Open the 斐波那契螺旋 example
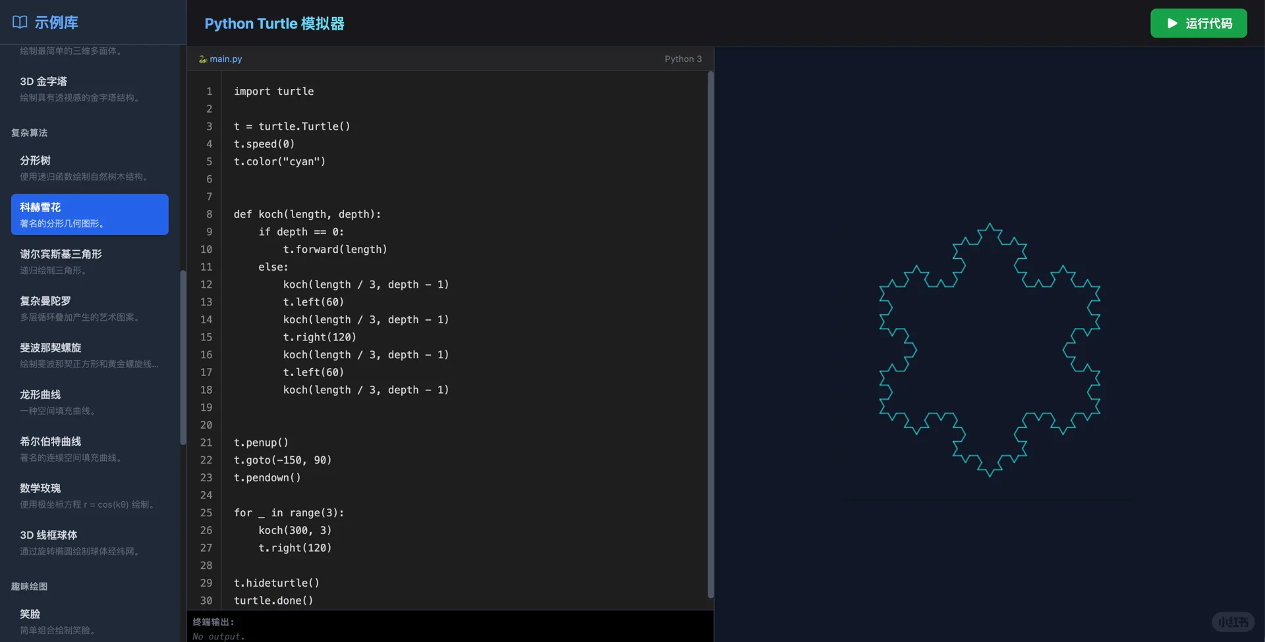 (89, 355)
